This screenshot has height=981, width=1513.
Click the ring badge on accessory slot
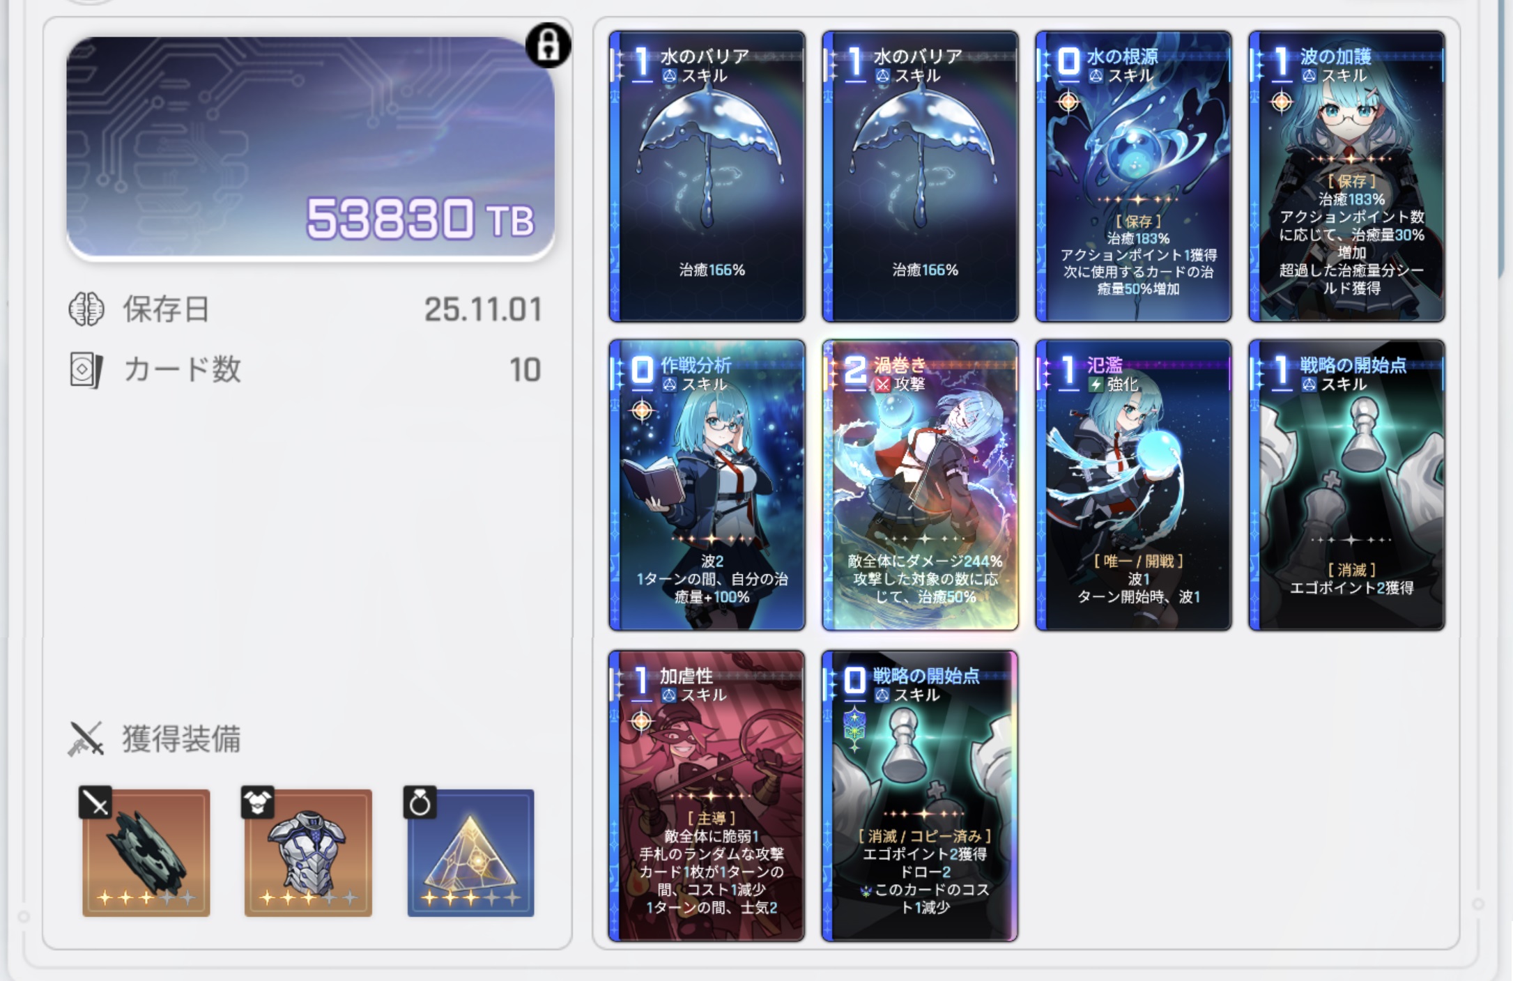(420, 803)
